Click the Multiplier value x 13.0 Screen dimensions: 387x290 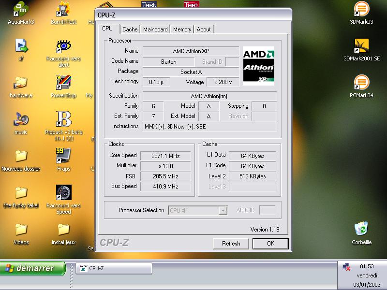pos(165,166)
